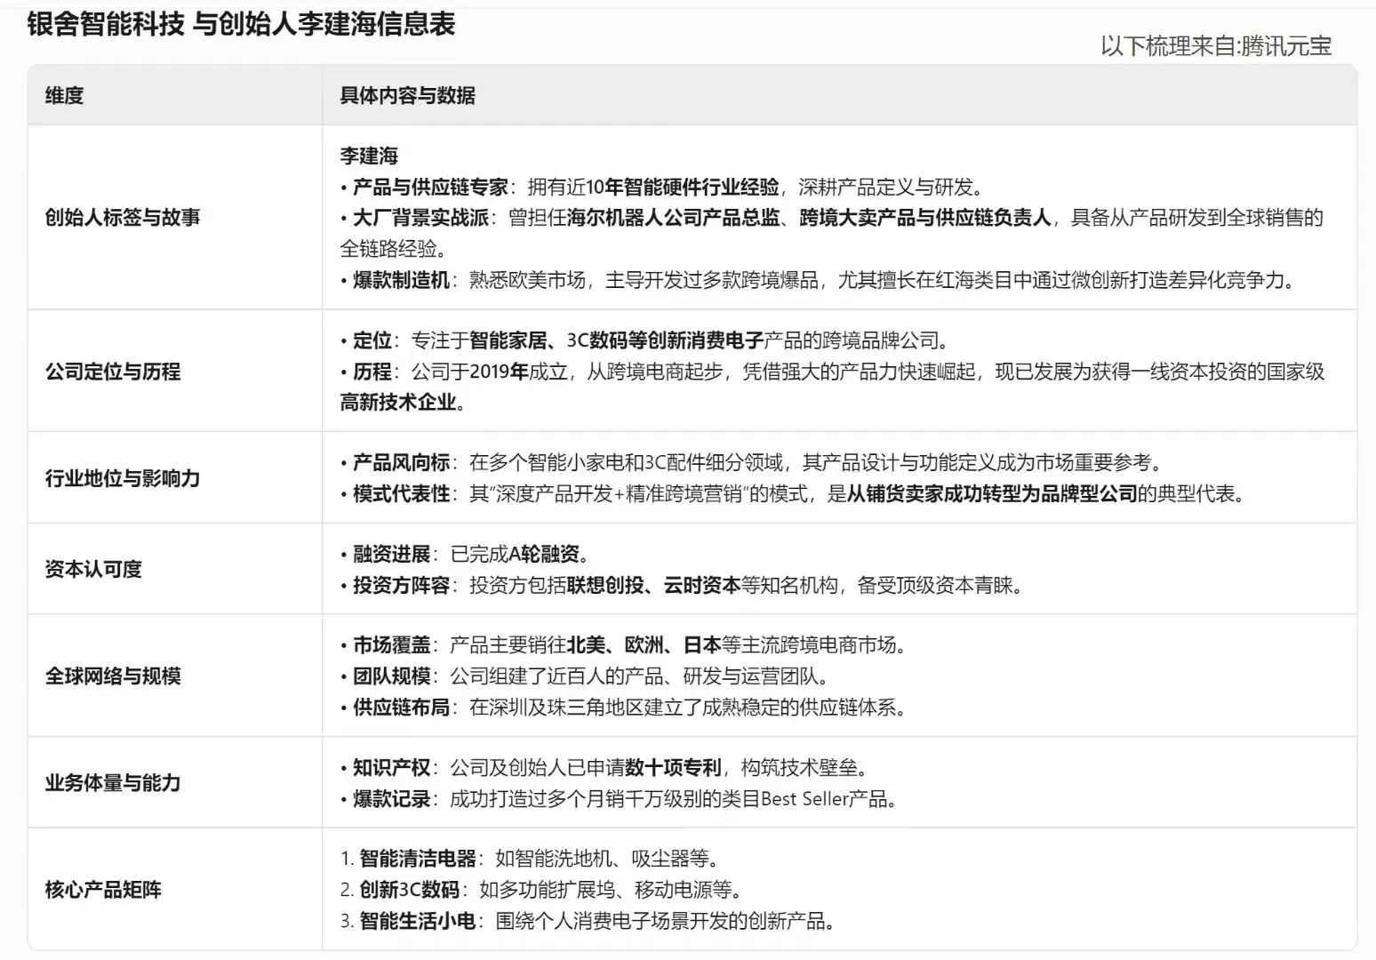Select the row label 创始人标签与故事

(123, 217)
